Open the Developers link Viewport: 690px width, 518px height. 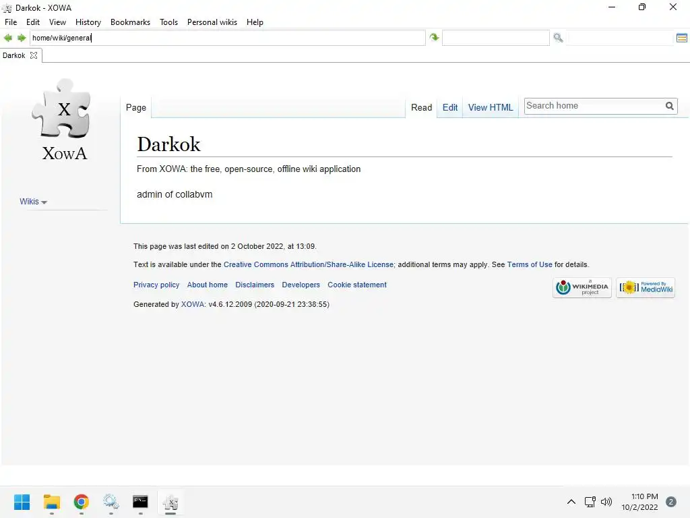[301, 285]
